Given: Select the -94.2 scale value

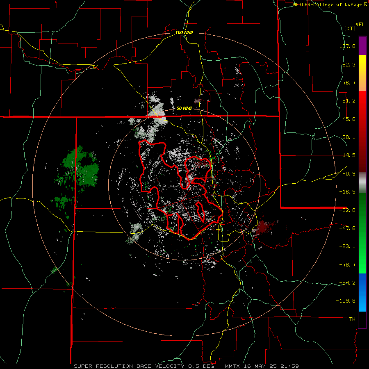Looking at the screenshot, I should coord(347,282).
